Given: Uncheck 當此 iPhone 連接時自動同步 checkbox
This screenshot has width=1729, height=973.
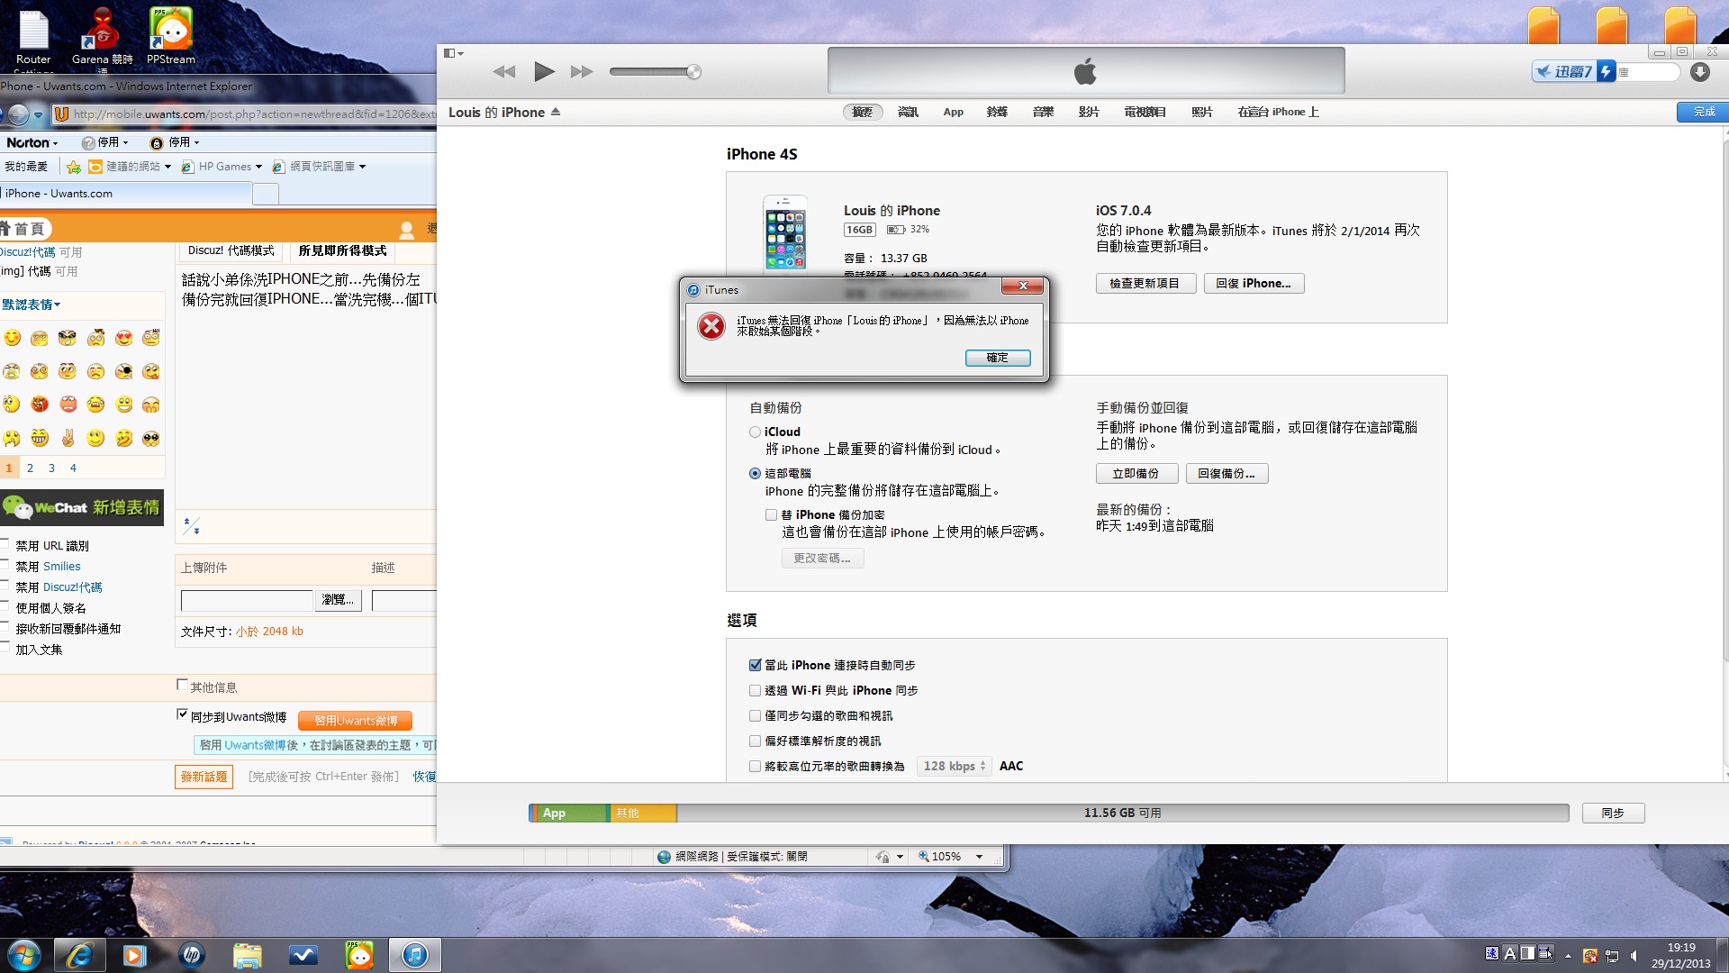Looking at the screenshot, I should click(755, 666).
